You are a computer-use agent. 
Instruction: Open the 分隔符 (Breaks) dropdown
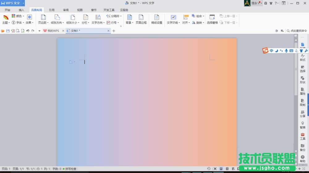pyautogui.click(x=114, y=16)
